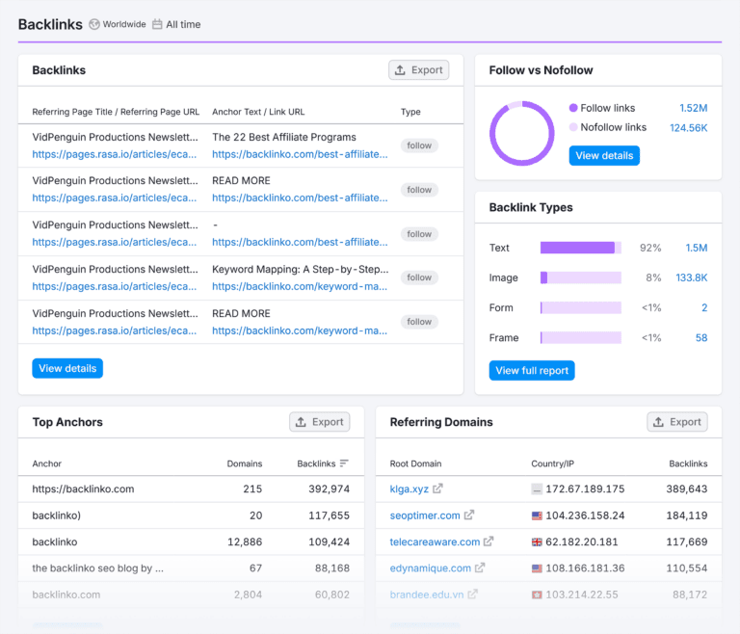740x634 pixels.
Task: Click the calendar icon beside All time
Action: click(x=157, y=24)
